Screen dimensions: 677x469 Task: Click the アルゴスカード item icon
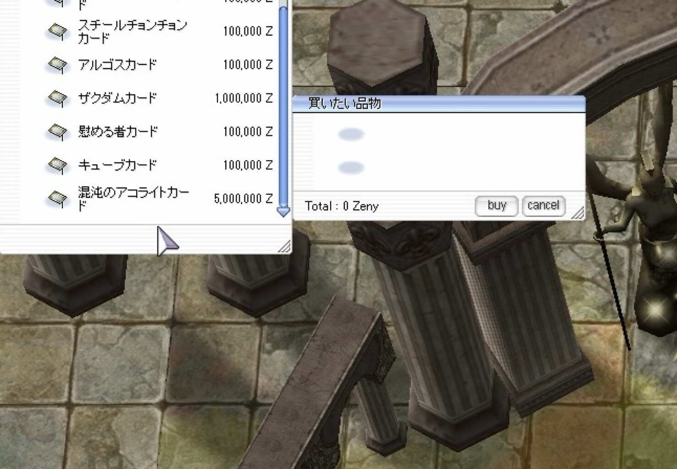tap(58, 65)
